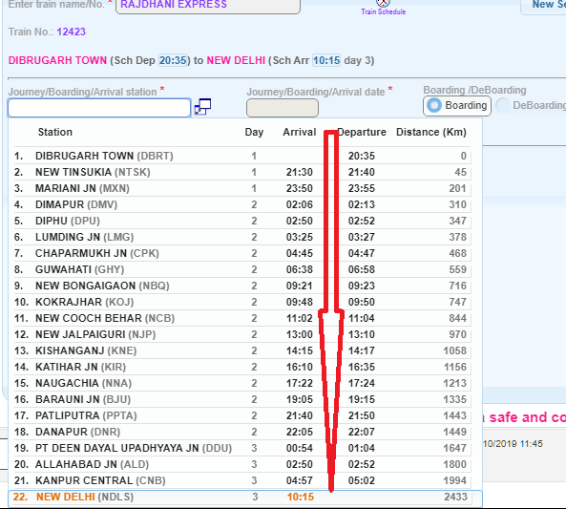
Task: Click the Station column header
Action: (x=54, y=132)
